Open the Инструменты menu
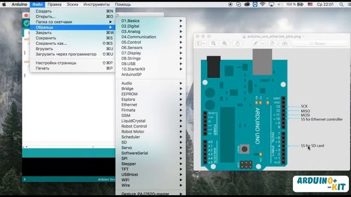The width and height of the screenshot is (351, 197). [x=97, y=4]
